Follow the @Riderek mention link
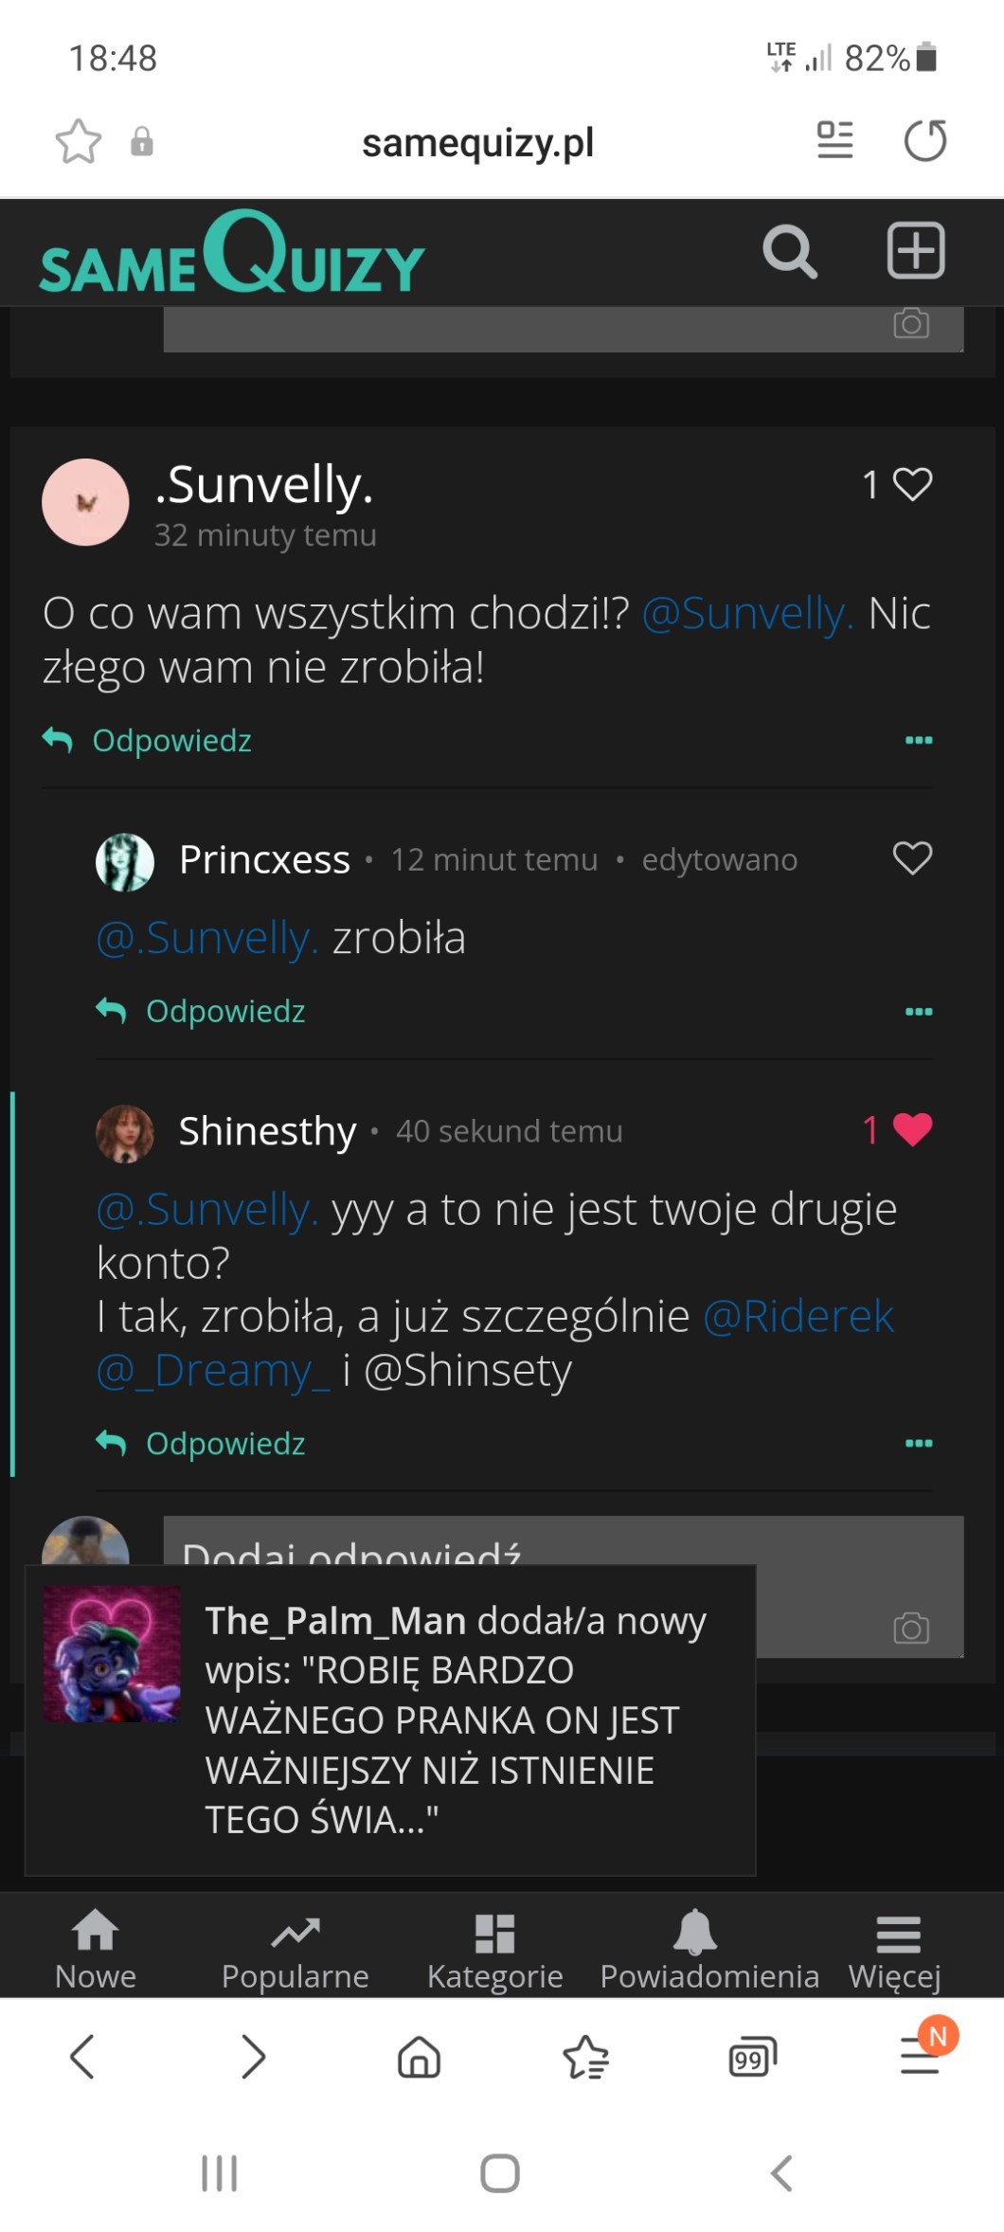 798,1316
